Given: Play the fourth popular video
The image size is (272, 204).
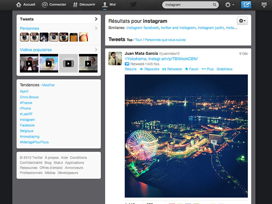Looking at the screenshot, I should 88,63.
